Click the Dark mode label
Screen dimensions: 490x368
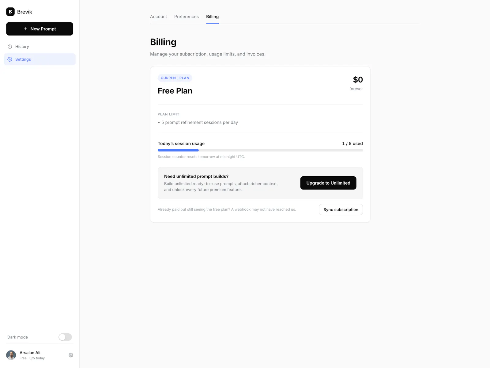pos(17,337)
